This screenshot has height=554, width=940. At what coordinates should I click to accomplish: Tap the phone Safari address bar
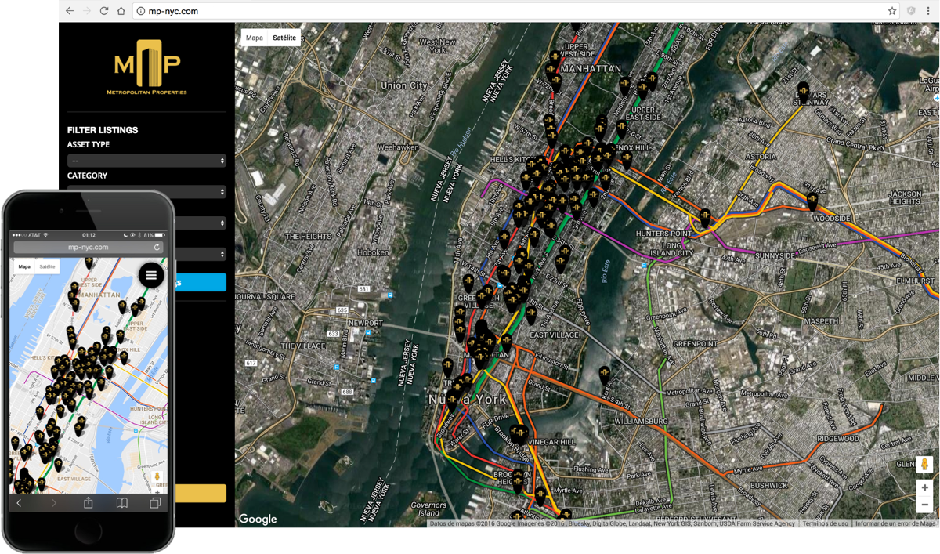(88, 248)
